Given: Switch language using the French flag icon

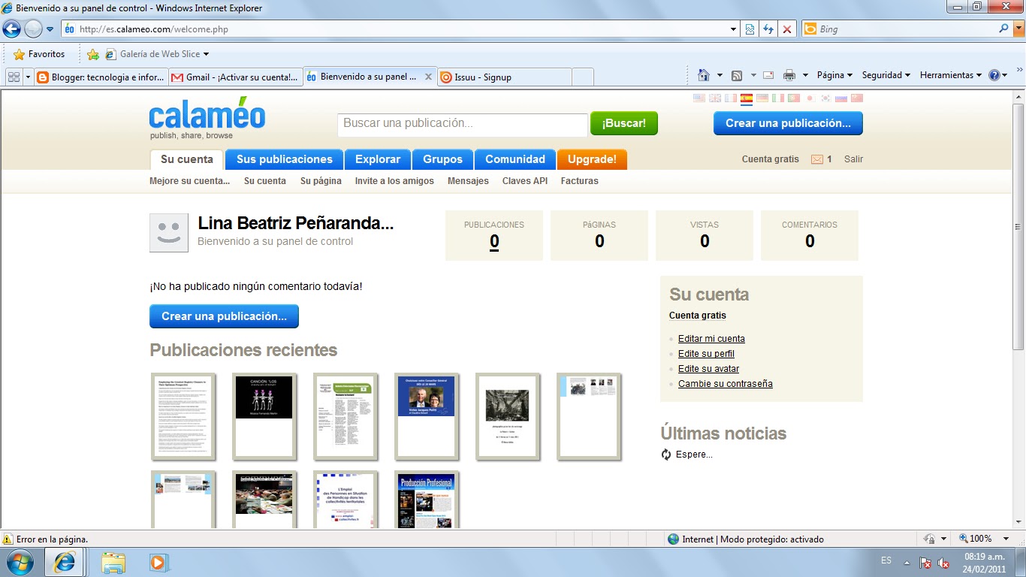Looking at the screenshot, I should (x=730, y=98).
